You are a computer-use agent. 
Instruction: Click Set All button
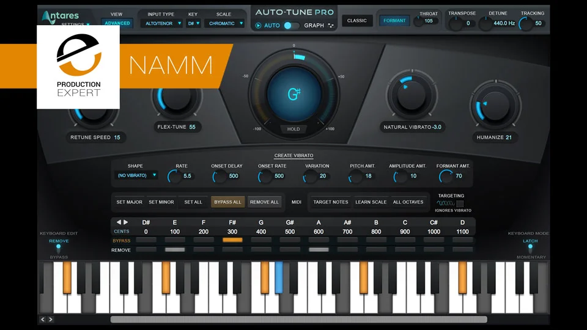[x=193, y=202]
